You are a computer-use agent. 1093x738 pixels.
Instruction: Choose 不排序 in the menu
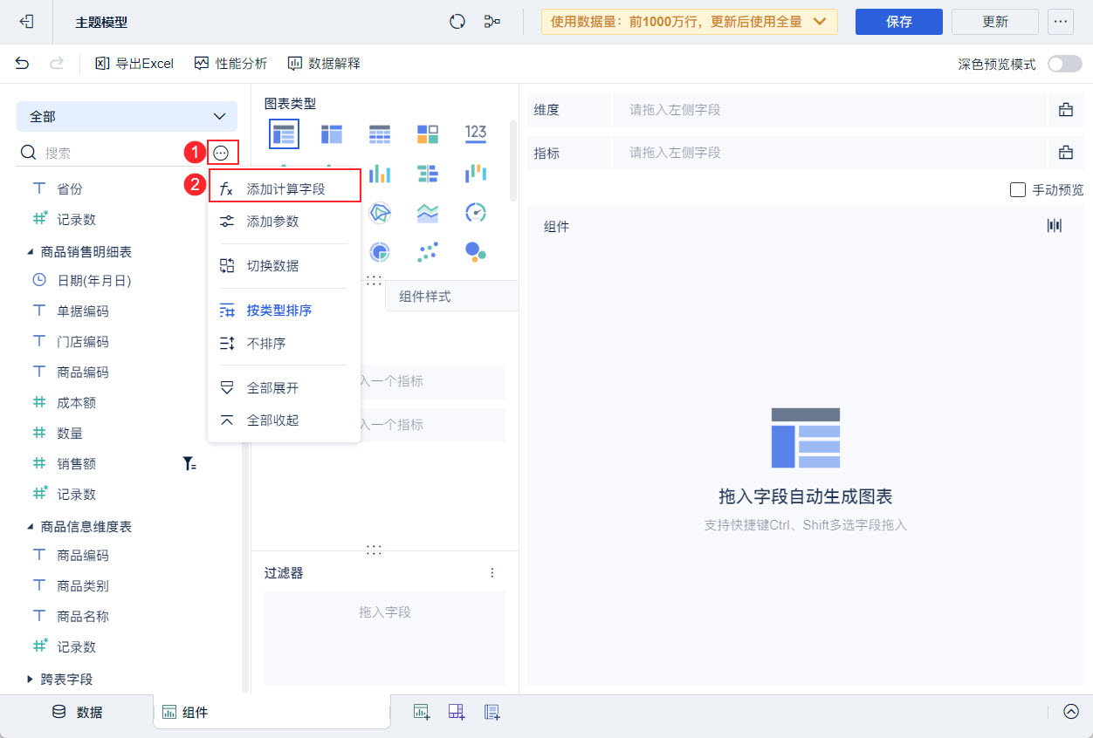[x=285, y=343]
